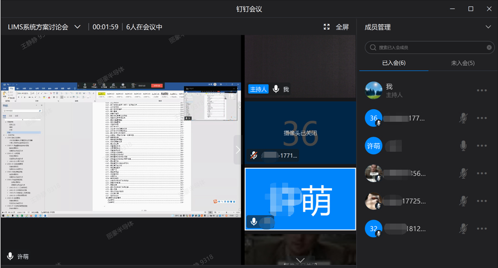The image size is (498, 268).
Task: Click the fullscreen expand icon beside 全屏
Action: 327,27
